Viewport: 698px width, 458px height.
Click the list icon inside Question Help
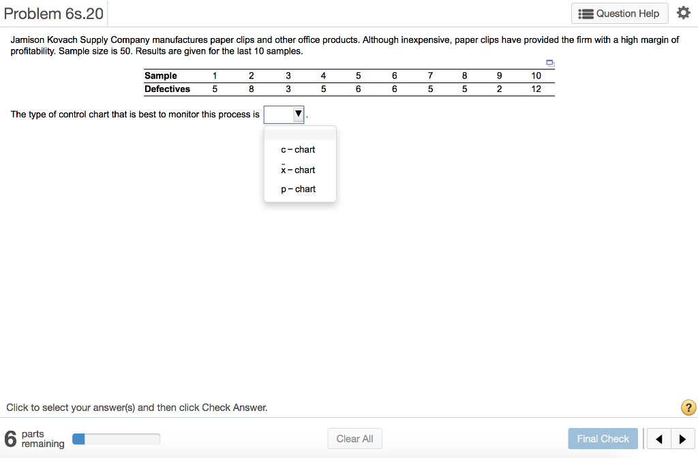(x=585, y=13)
